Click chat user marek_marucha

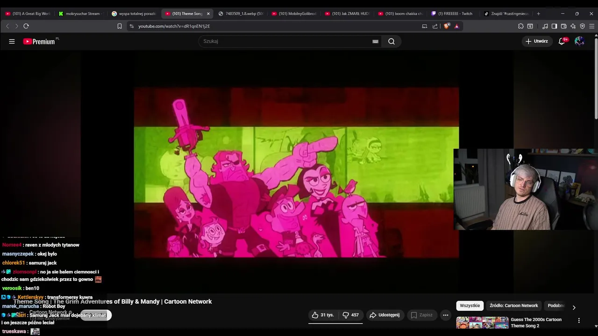pyautogui.click(x=21, y=306)
